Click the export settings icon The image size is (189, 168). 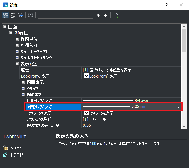[116, 15]
